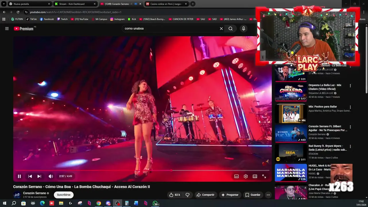
Task: Switch to Casino online en Perú tab
Action: (x=166, y=4)
